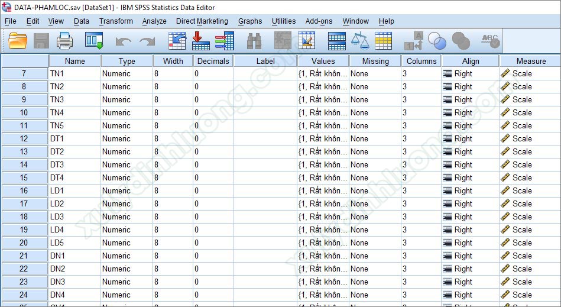Click the Measure column header
Image resolution: width=561 pixels, height=307 pixels.
[x=530, y=61]
